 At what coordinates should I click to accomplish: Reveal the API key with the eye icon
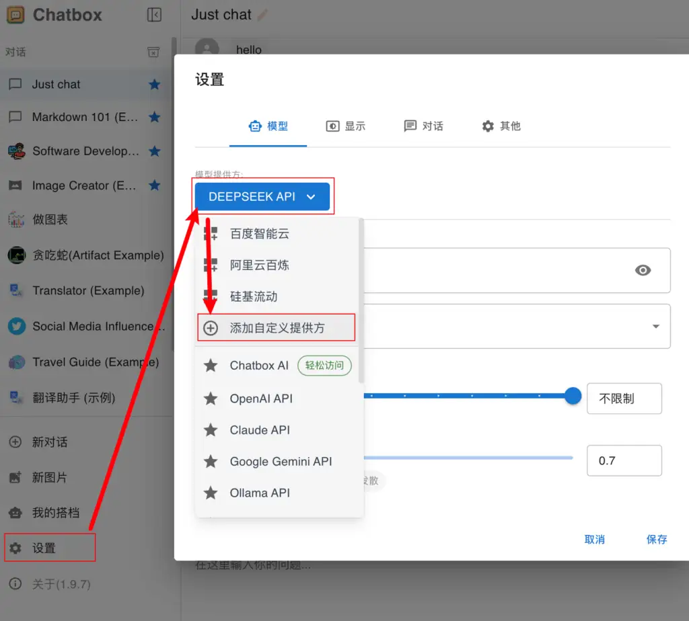click(643, 270)
